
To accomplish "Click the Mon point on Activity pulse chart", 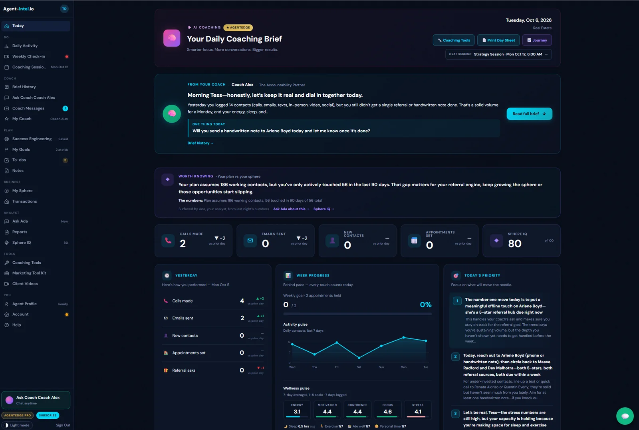I will tap(403, 337).
